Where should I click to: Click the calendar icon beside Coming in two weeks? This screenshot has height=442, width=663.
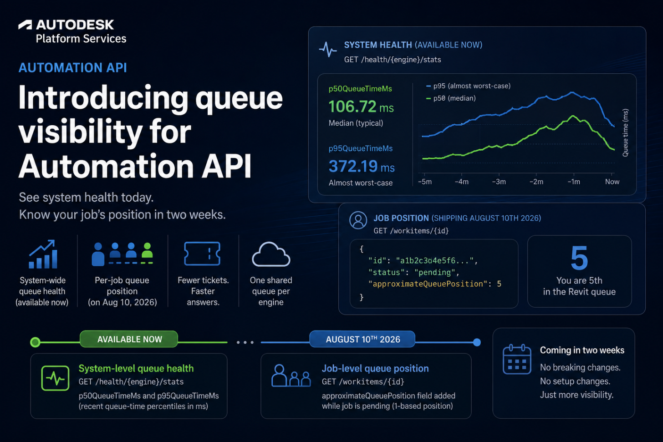[x=517, y=359]
